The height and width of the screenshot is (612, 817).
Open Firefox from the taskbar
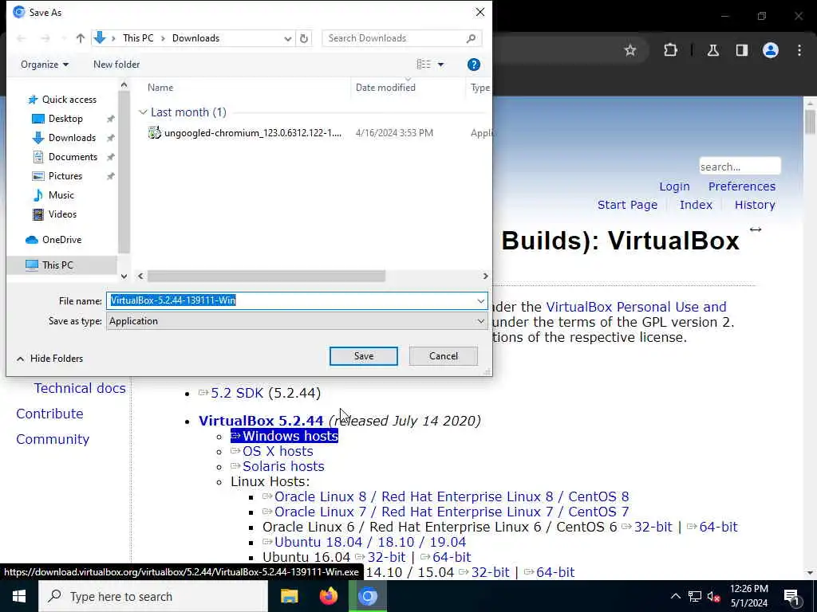coord(328,596)
